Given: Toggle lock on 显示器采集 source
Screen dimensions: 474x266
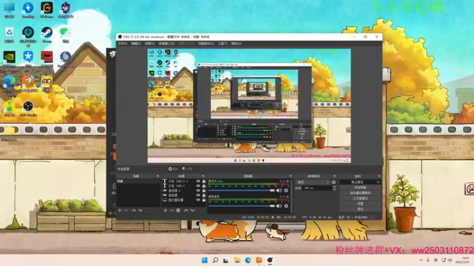Looking at the screenshot, I should (x=204, y=200).
